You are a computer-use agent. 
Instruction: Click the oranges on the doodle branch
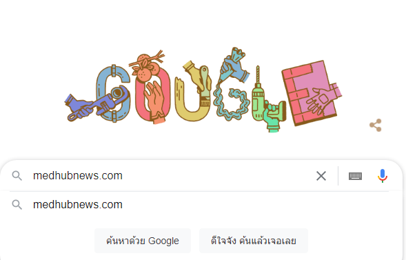coord(146,68)
